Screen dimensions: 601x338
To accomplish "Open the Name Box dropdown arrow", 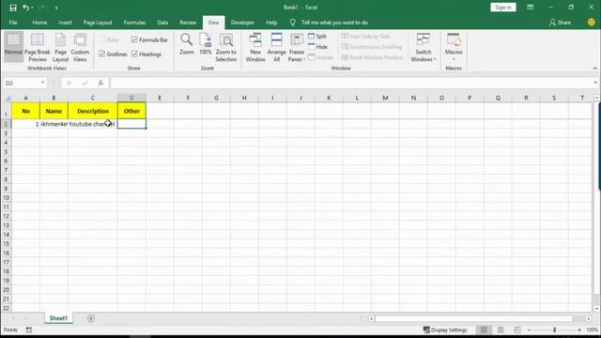I will 42,83.
